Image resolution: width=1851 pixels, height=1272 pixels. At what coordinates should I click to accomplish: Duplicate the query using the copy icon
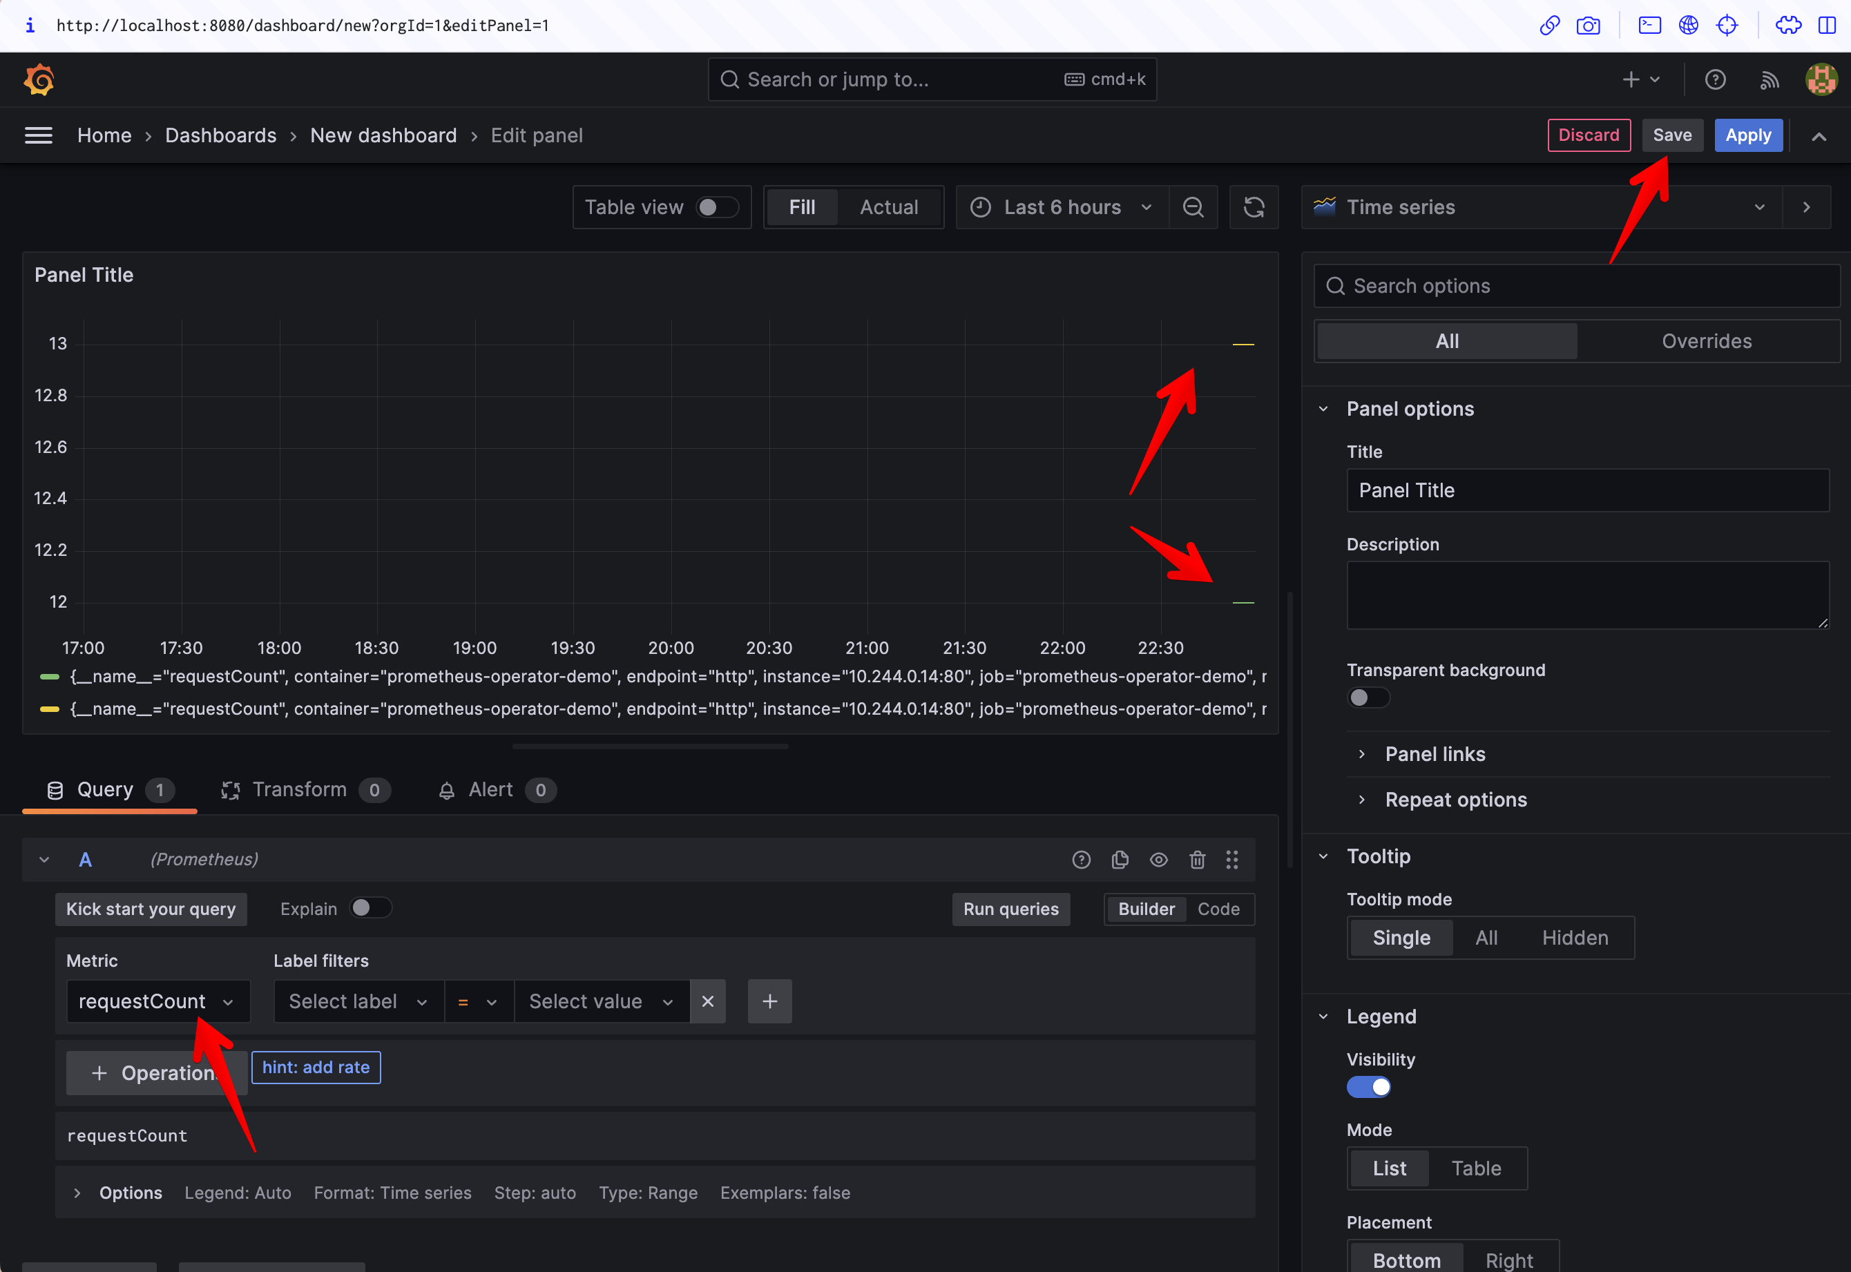coord(1119,859)
